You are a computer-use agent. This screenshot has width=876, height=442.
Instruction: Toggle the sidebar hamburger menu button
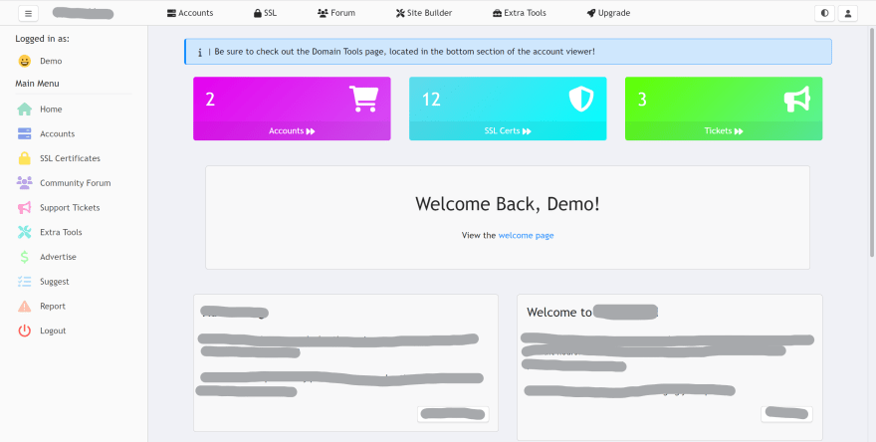click(x=29, y=13)
